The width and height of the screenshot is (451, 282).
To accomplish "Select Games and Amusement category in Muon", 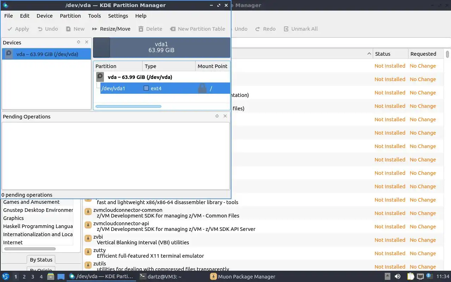I will tap(31, 202).
